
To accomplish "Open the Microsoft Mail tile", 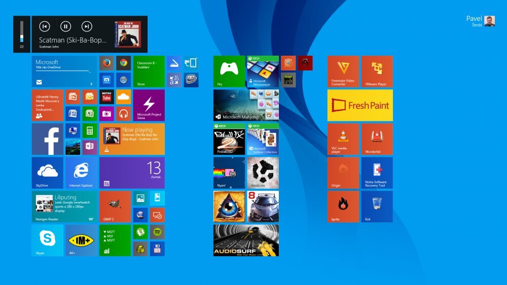I will (x=64, y=71).
